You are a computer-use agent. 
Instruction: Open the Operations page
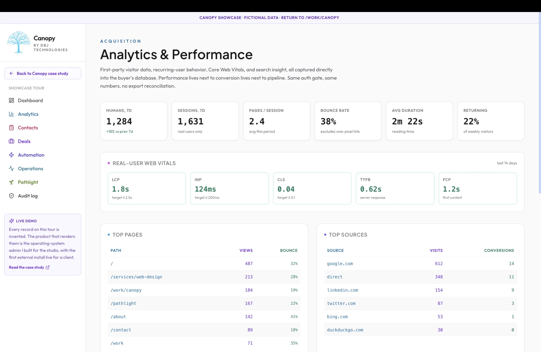click(43, 168)
